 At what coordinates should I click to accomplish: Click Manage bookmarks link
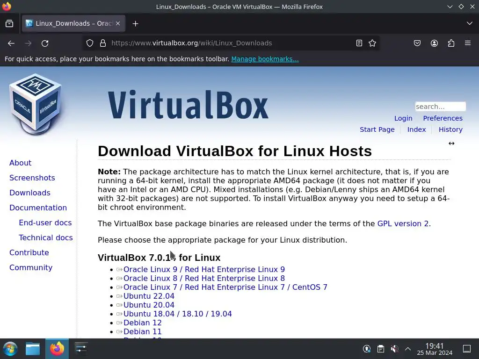pyautogui.click(x=265, y=59)
